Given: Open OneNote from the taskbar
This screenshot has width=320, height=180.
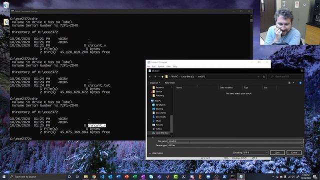Looking at the screenshot, I should 143,176.
